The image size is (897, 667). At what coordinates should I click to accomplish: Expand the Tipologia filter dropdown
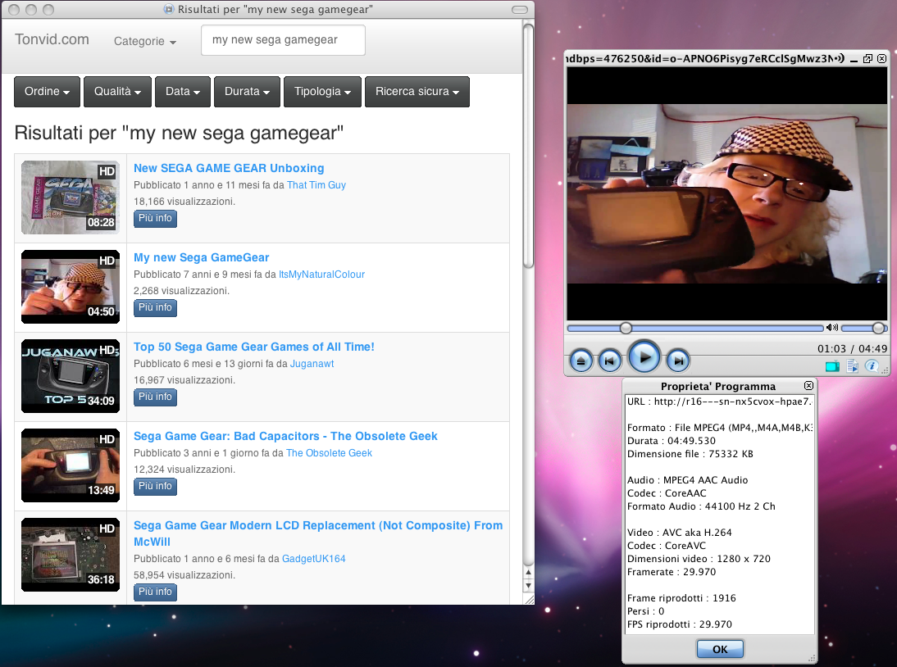pyautogui.click(x=323, y=92)
